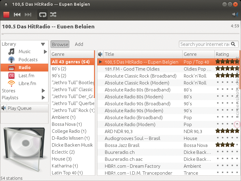Select HBR1.com - I.D.M. Tranceponder station

[x=168, y=173]
